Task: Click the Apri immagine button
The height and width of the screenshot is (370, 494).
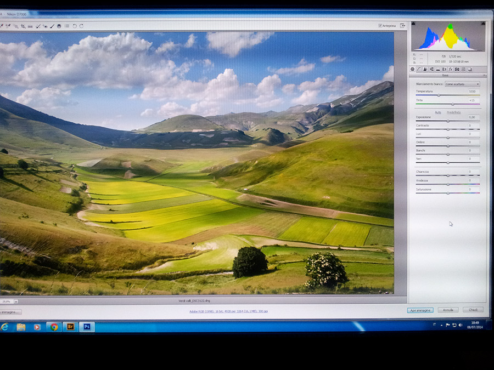Action: coord(420,310)
